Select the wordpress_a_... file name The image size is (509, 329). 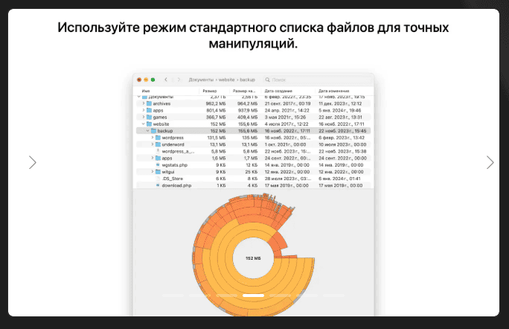(178, 151)
